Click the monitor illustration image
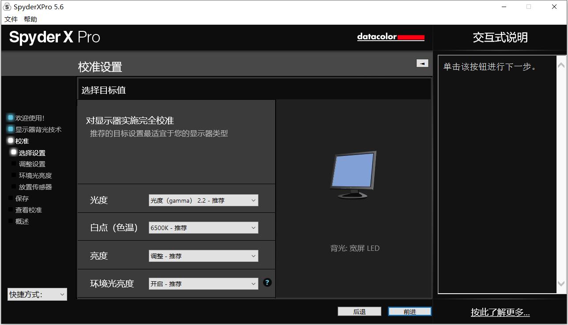This screenshot has height=325, width=568. [x=353, y=175]
